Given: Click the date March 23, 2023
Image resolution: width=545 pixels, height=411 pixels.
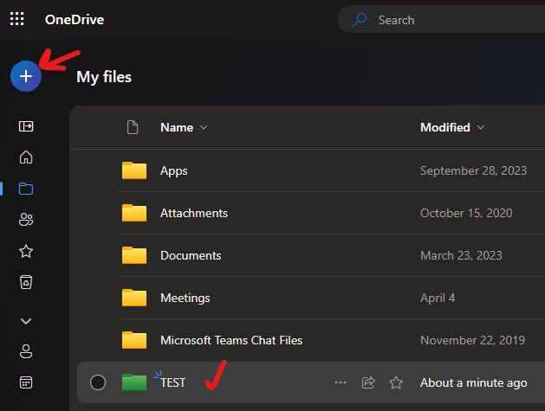Looking at the screenshot, I should (x=461, y=255).
